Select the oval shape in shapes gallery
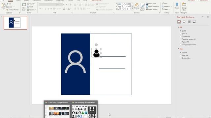211x118 pixels. 130,4
